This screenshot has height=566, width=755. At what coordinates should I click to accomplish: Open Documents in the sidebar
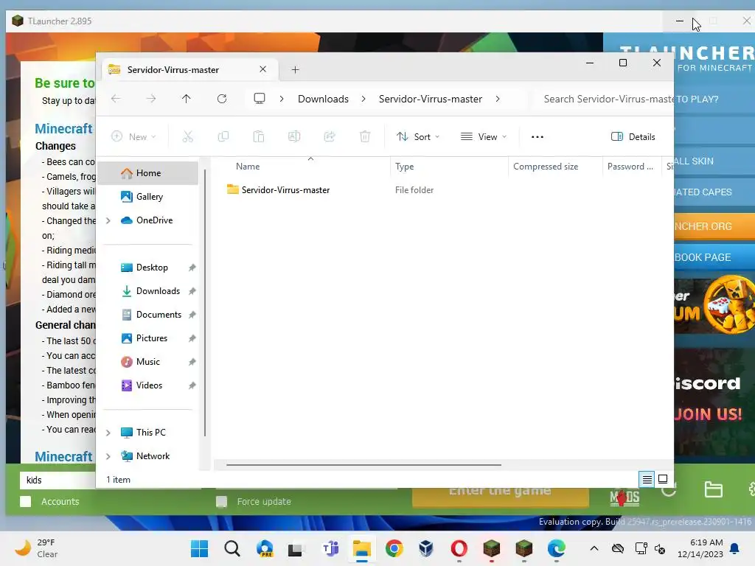tap(148, 314)
